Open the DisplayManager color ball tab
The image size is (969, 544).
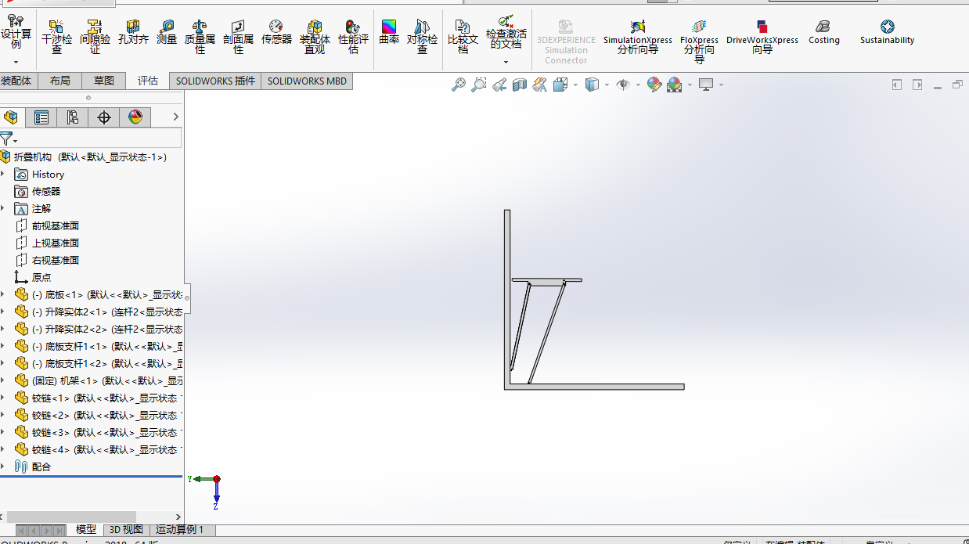coord(135,117)
